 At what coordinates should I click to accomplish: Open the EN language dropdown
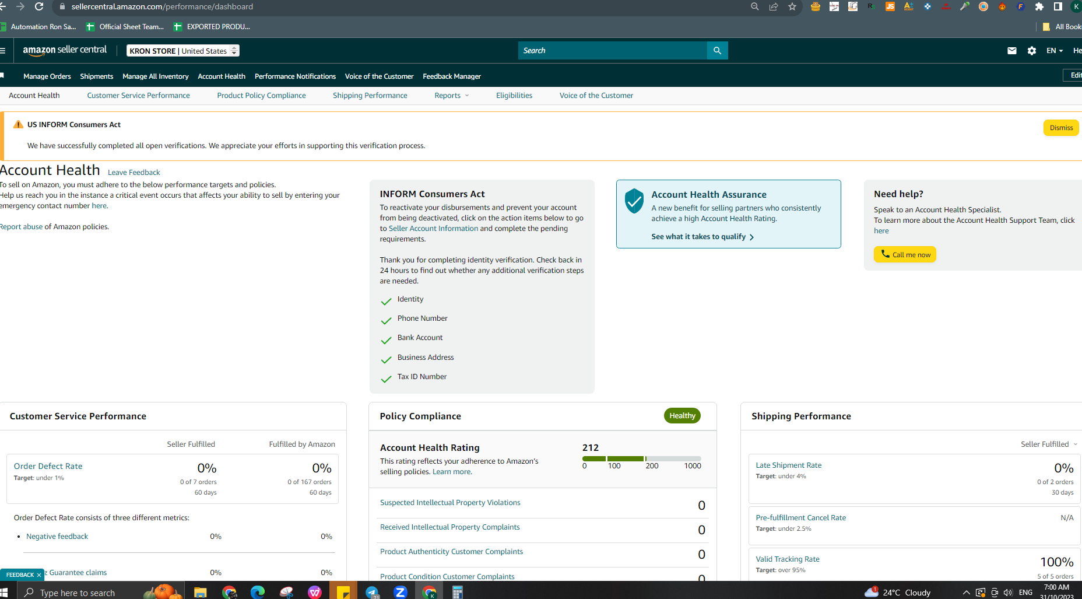pos(1055,51)
